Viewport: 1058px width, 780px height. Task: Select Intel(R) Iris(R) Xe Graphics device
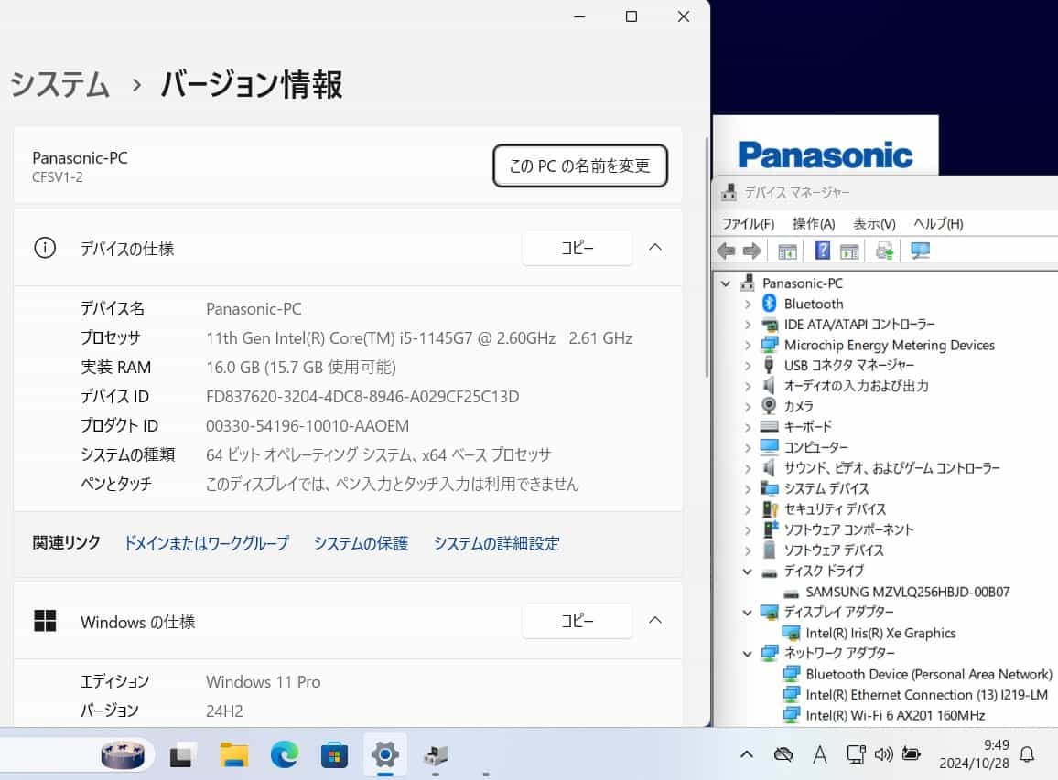pos(880,633)
